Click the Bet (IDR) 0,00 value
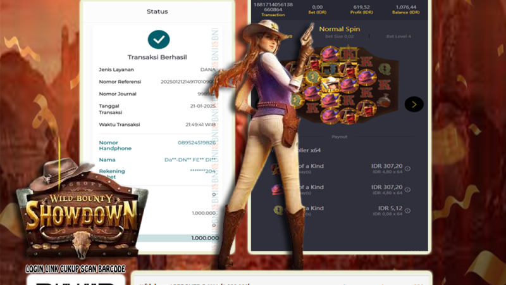This screenshot has width=506, height=285. click(318, 7)
